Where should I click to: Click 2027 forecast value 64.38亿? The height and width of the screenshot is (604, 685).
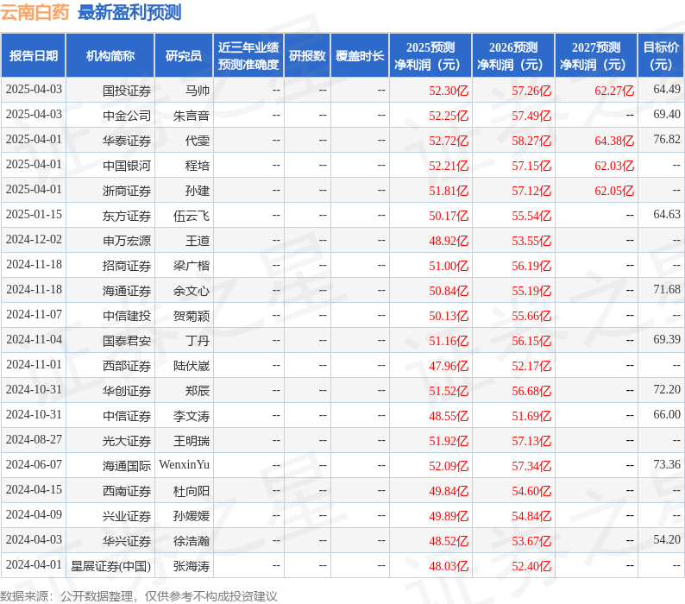click(613, 141)
